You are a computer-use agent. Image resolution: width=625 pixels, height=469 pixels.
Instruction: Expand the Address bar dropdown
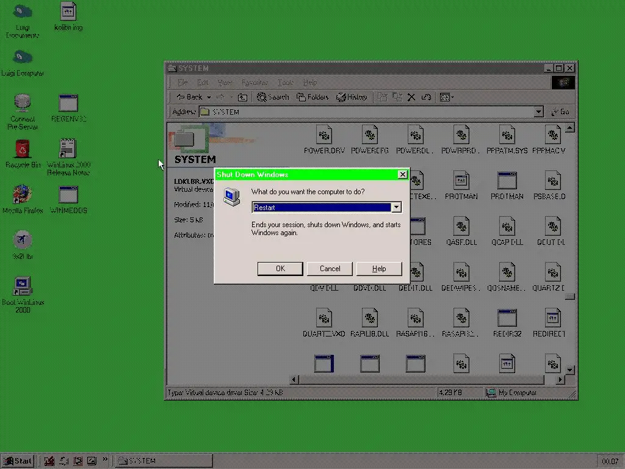[538, 112]
